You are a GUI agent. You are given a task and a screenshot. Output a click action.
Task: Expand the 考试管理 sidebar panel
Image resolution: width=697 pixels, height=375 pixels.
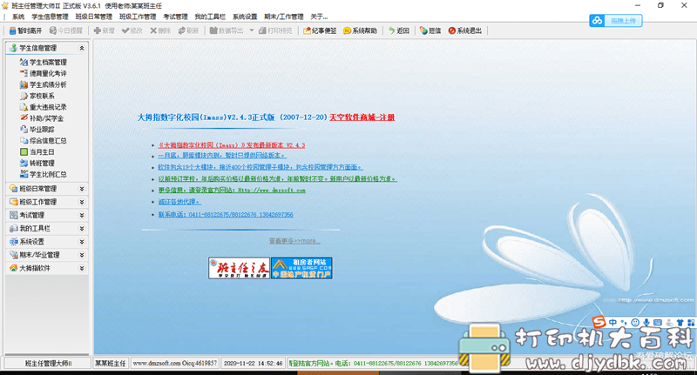pyautogui.click(x=82, y=215)
